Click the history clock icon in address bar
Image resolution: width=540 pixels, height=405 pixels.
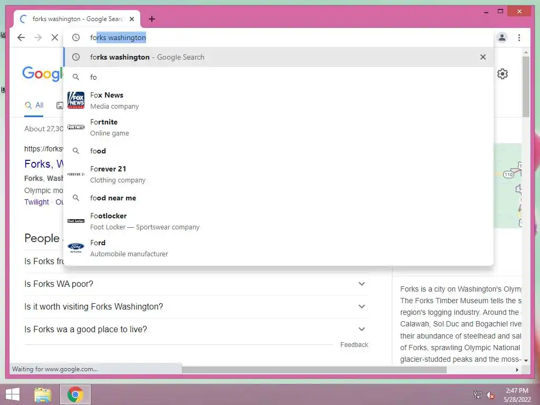[x=76, y=37]
